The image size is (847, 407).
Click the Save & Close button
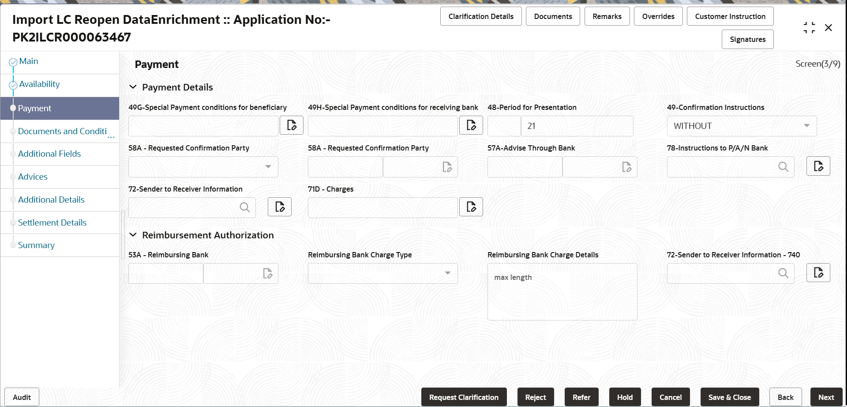729,397
